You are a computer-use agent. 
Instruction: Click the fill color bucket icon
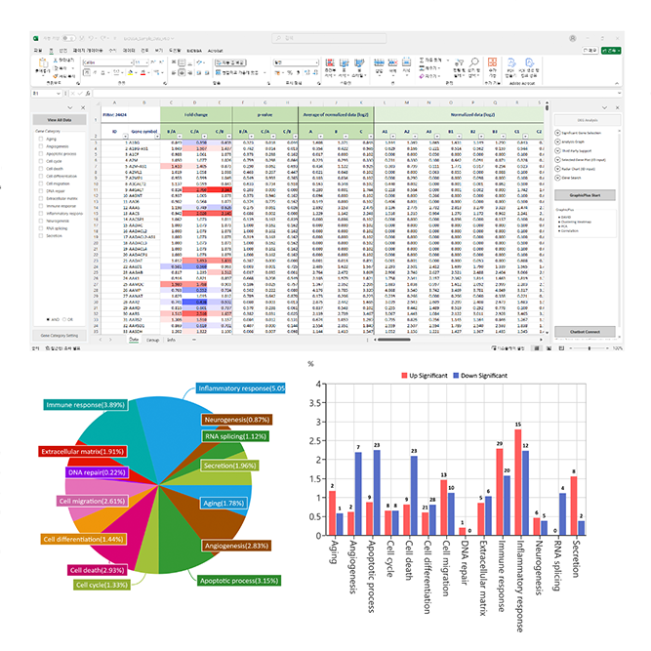click(131, 72)
